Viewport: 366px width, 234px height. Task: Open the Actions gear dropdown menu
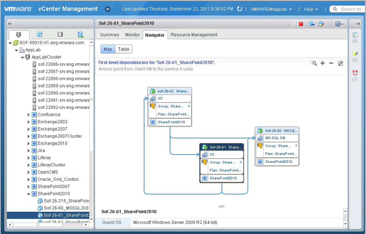(338, 24)
